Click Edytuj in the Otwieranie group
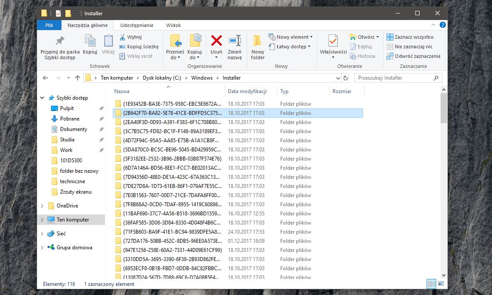Viewport: 492px width, 295px height. [363, 47]
